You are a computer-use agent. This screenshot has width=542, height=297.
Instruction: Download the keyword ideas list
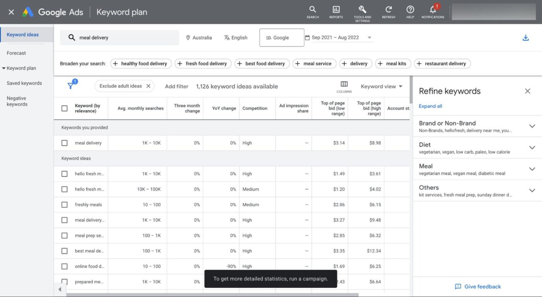(x=525, y=37)
